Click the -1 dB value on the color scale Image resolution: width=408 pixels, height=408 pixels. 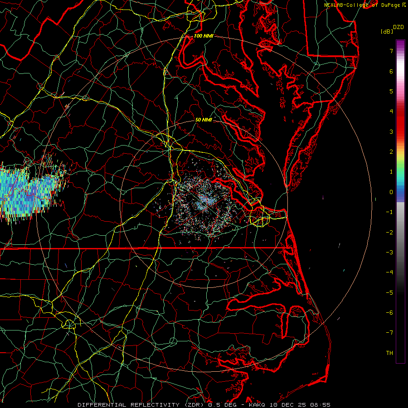pos(389,212)
